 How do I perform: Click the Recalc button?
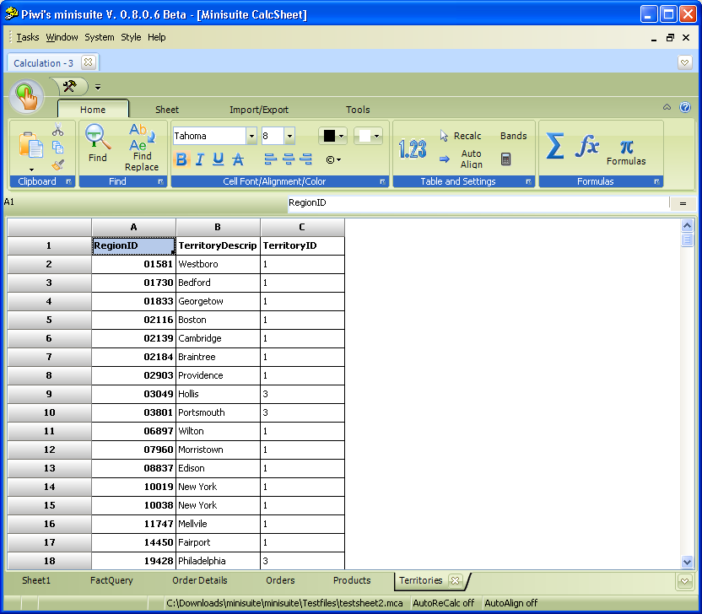click(x=461, y=136)
